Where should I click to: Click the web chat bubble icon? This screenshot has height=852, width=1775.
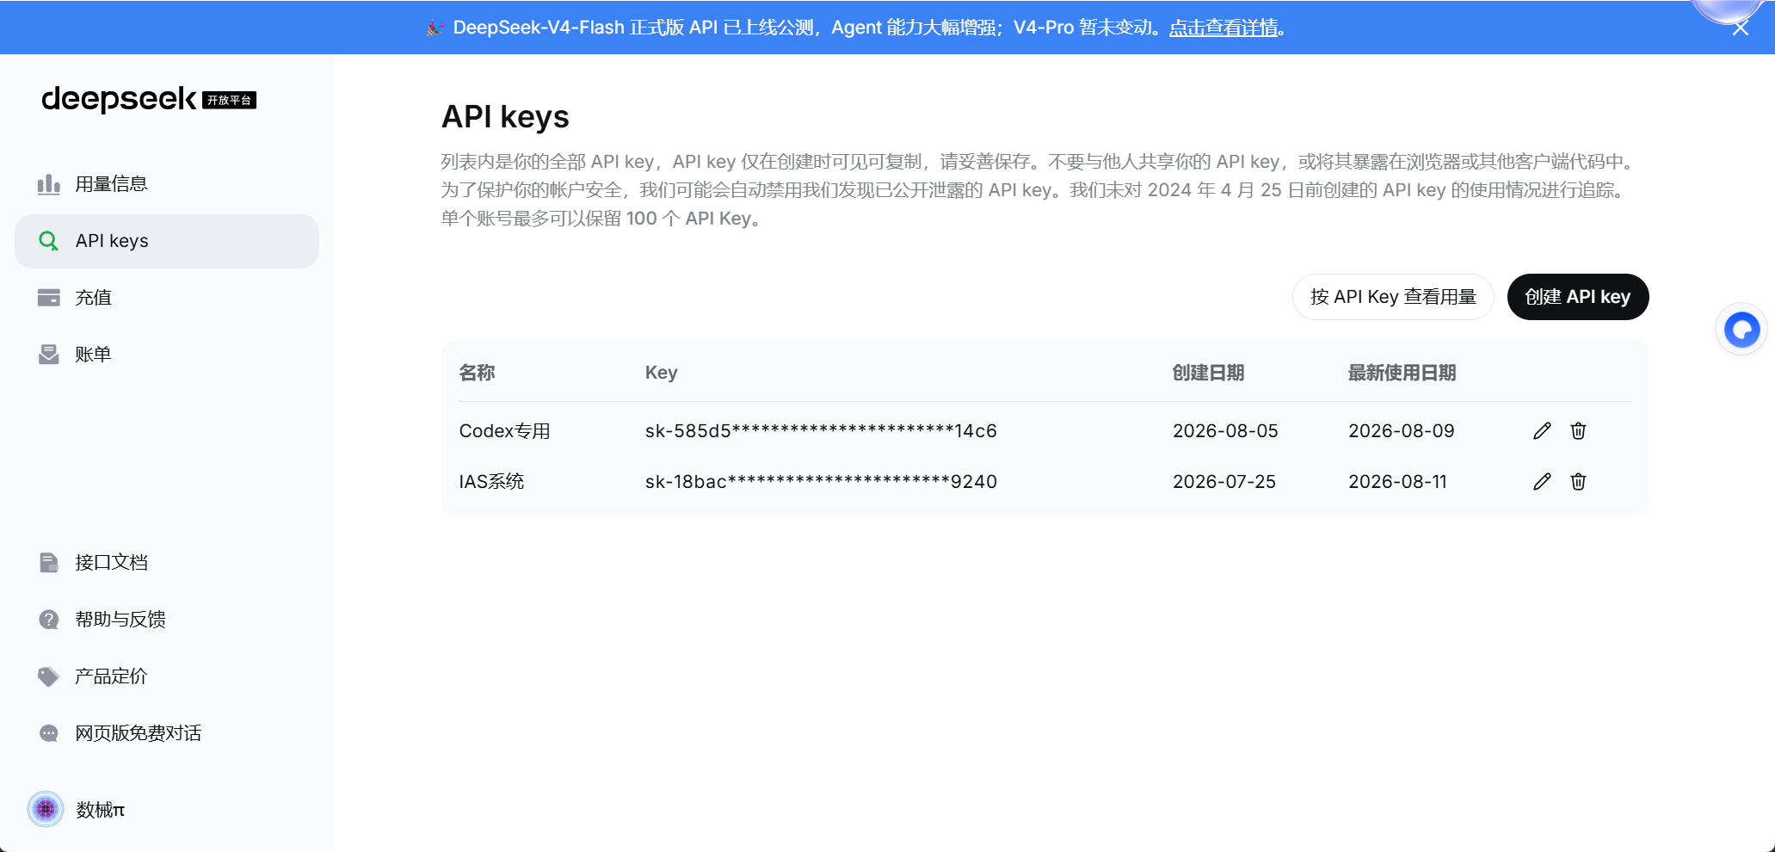point(49,733)
